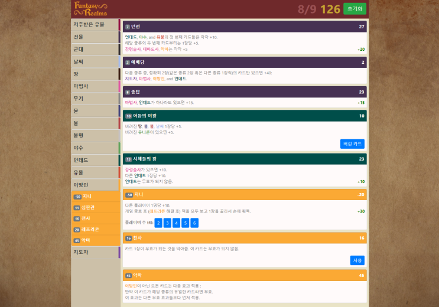Select 천사 card in the sidebar list
The height and width of the screenshot is (307, 439).
pyautogui.click(x=96, y=218)
